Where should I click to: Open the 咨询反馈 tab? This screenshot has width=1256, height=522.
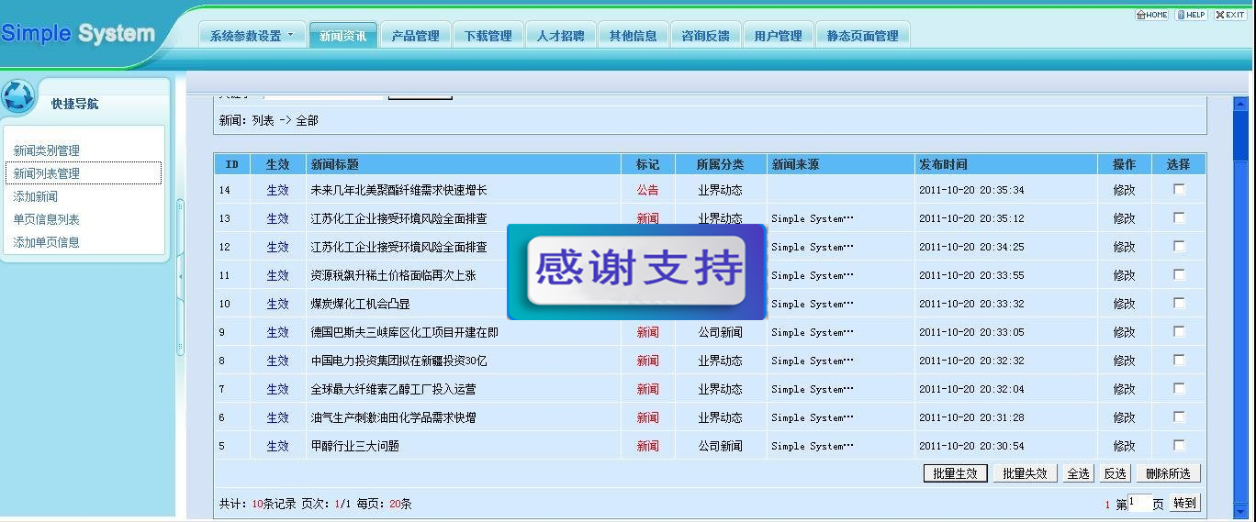pos(705,36)
